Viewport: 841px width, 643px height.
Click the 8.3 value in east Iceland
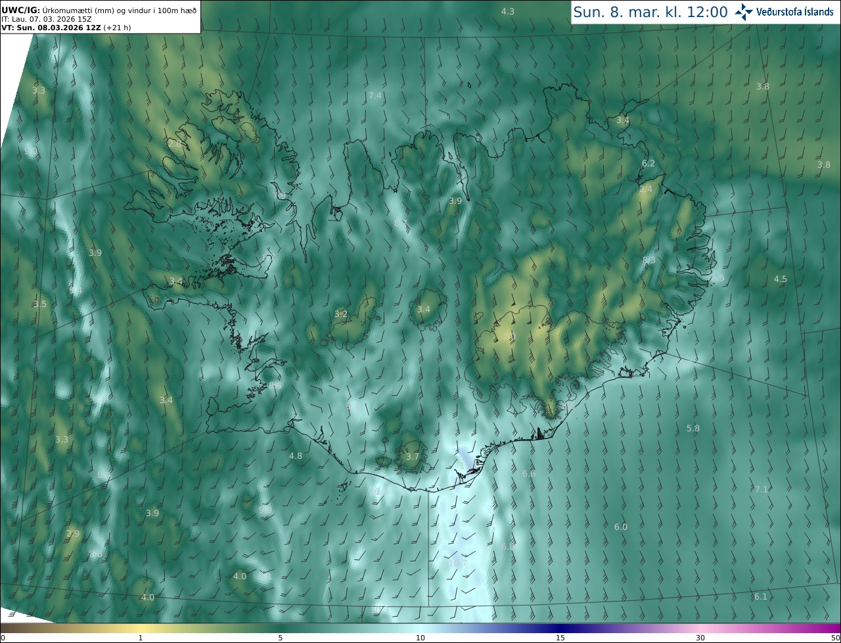[649, 260]
